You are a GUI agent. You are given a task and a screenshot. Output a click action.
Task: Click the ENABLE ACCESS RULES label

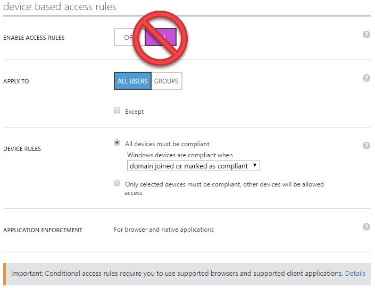pyautogui.click(x=34, y=38)
